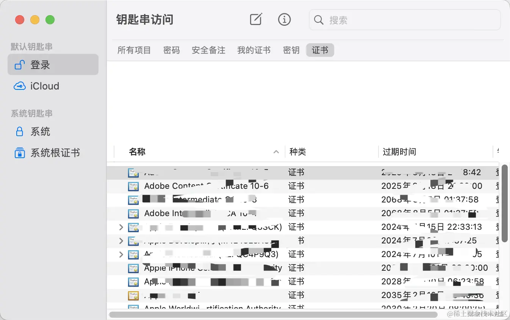Click the gold root certificate icon

point(133,295)
